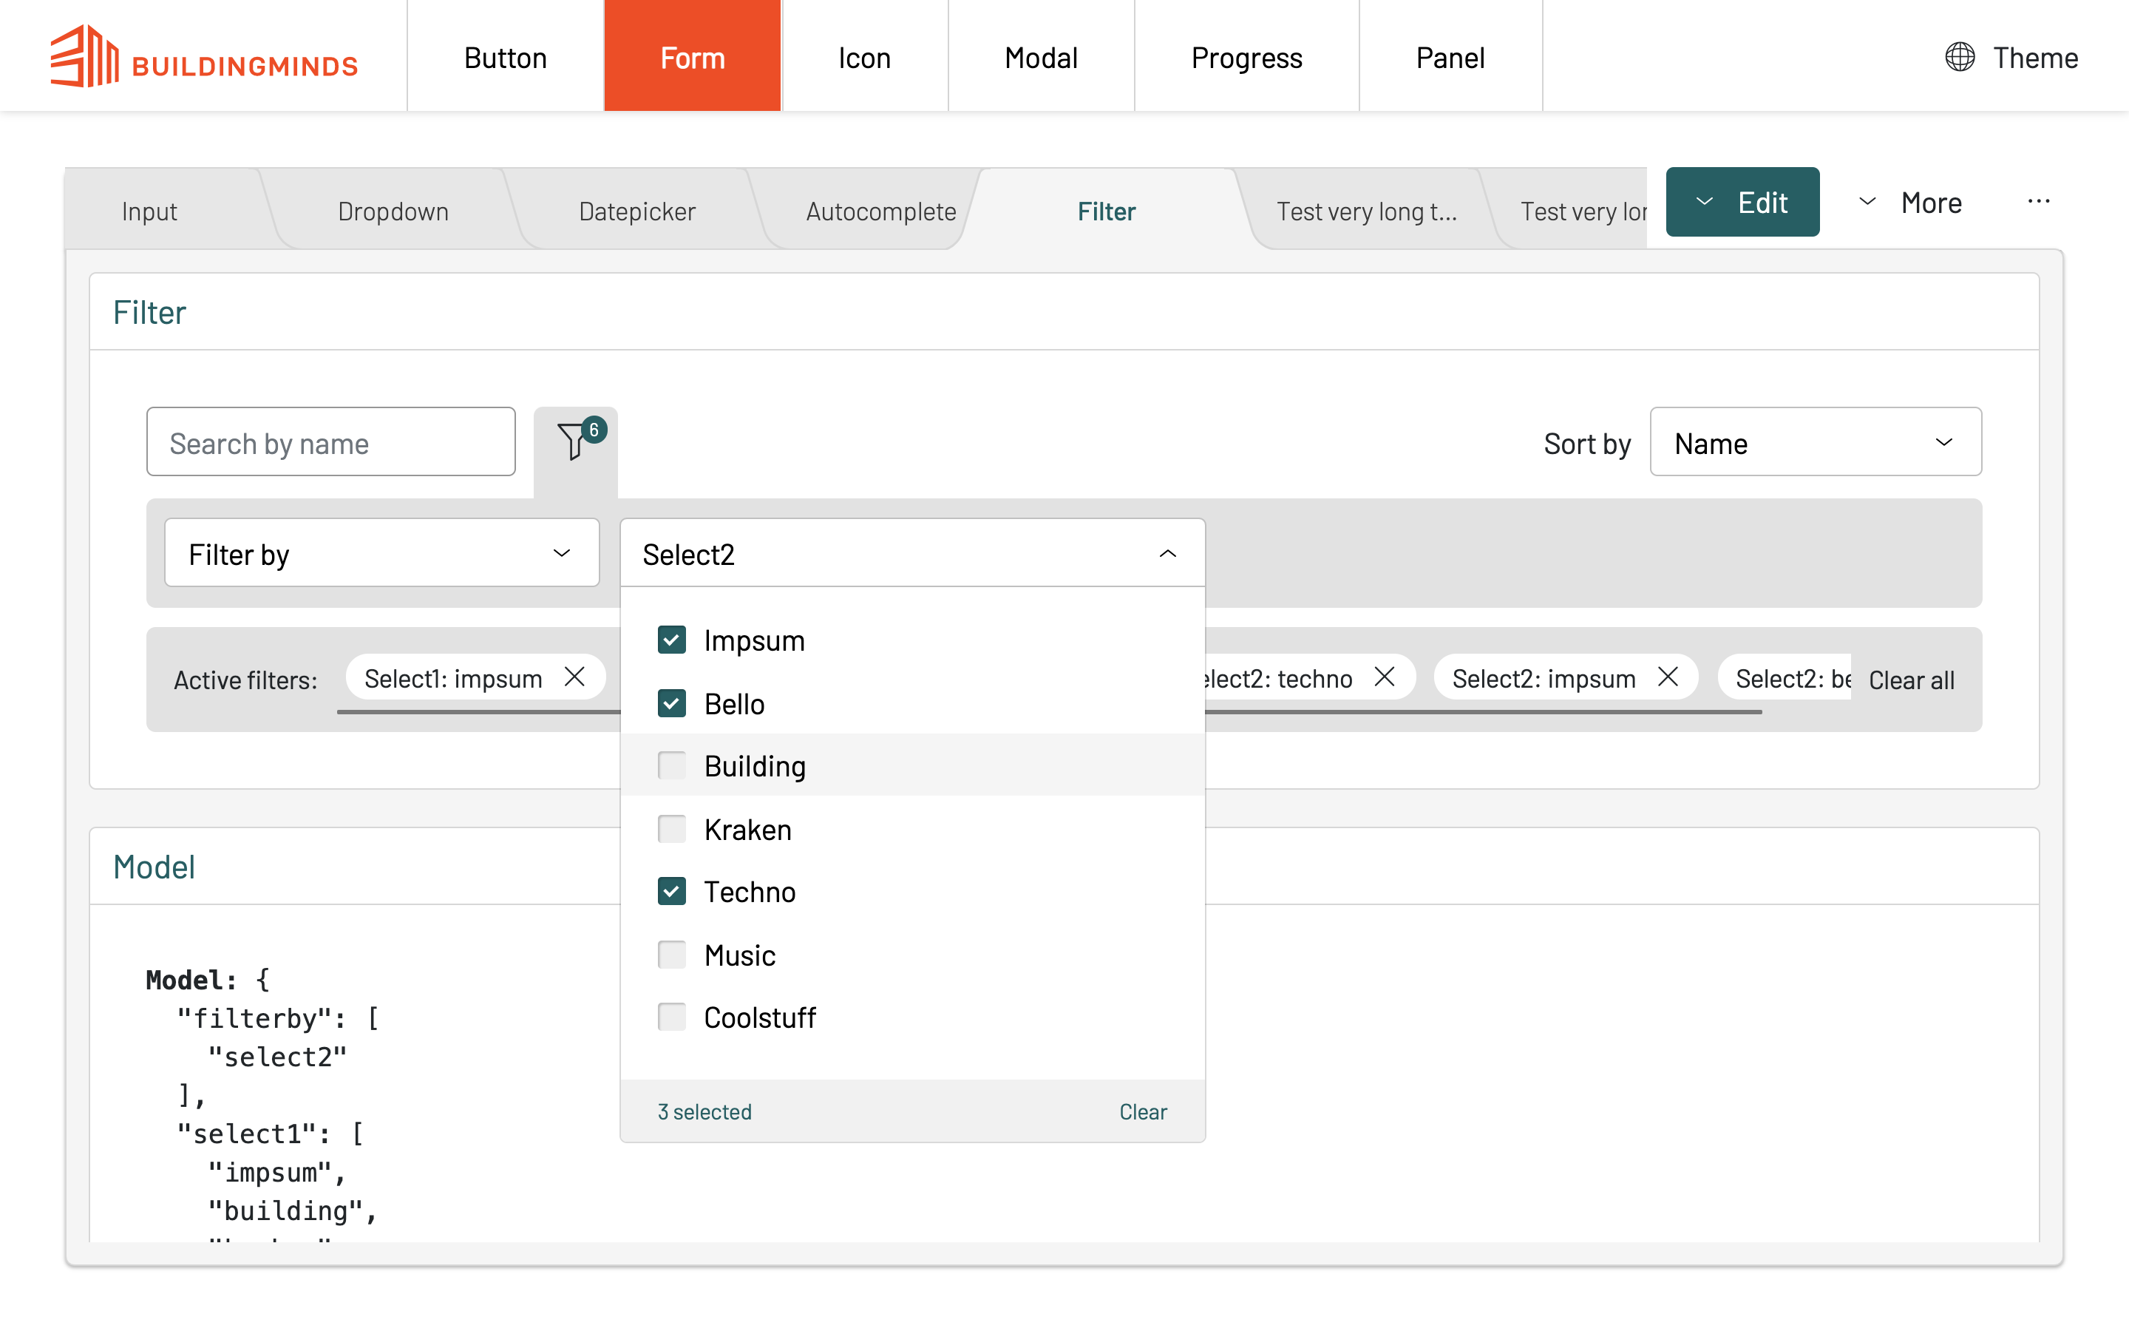Screen dimensions: 2129x1331
Task: Check the Music checkbox
Action: point(671,955)
